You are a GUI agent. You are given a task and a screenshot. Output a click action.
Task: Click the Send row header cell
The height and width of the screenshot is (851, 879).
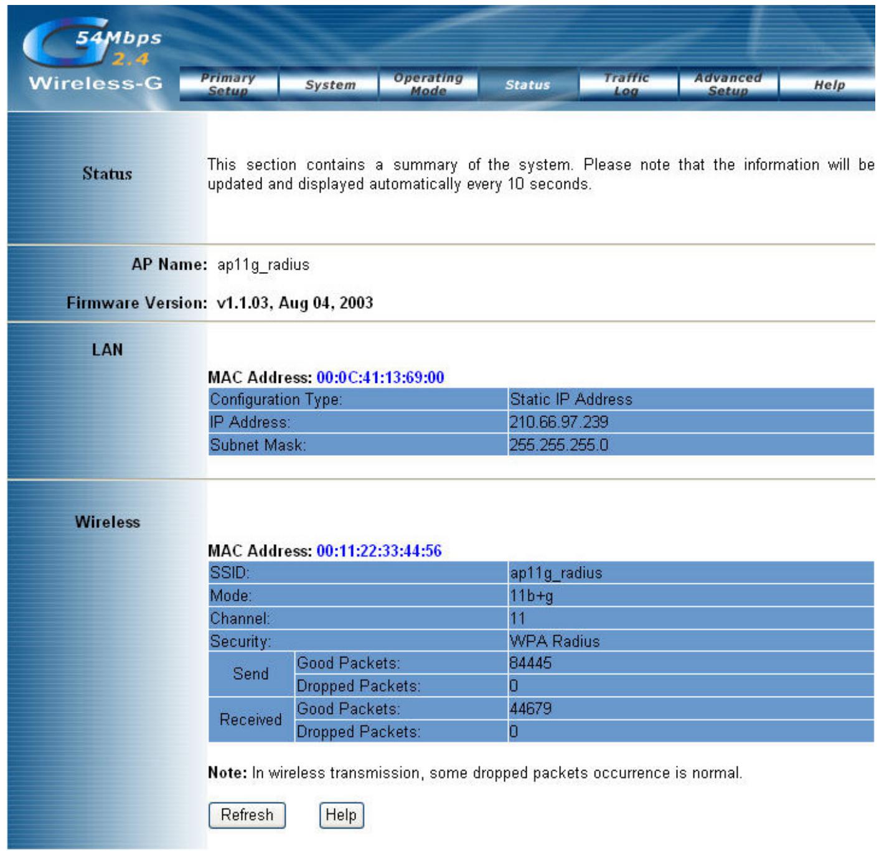click(251, 674)
